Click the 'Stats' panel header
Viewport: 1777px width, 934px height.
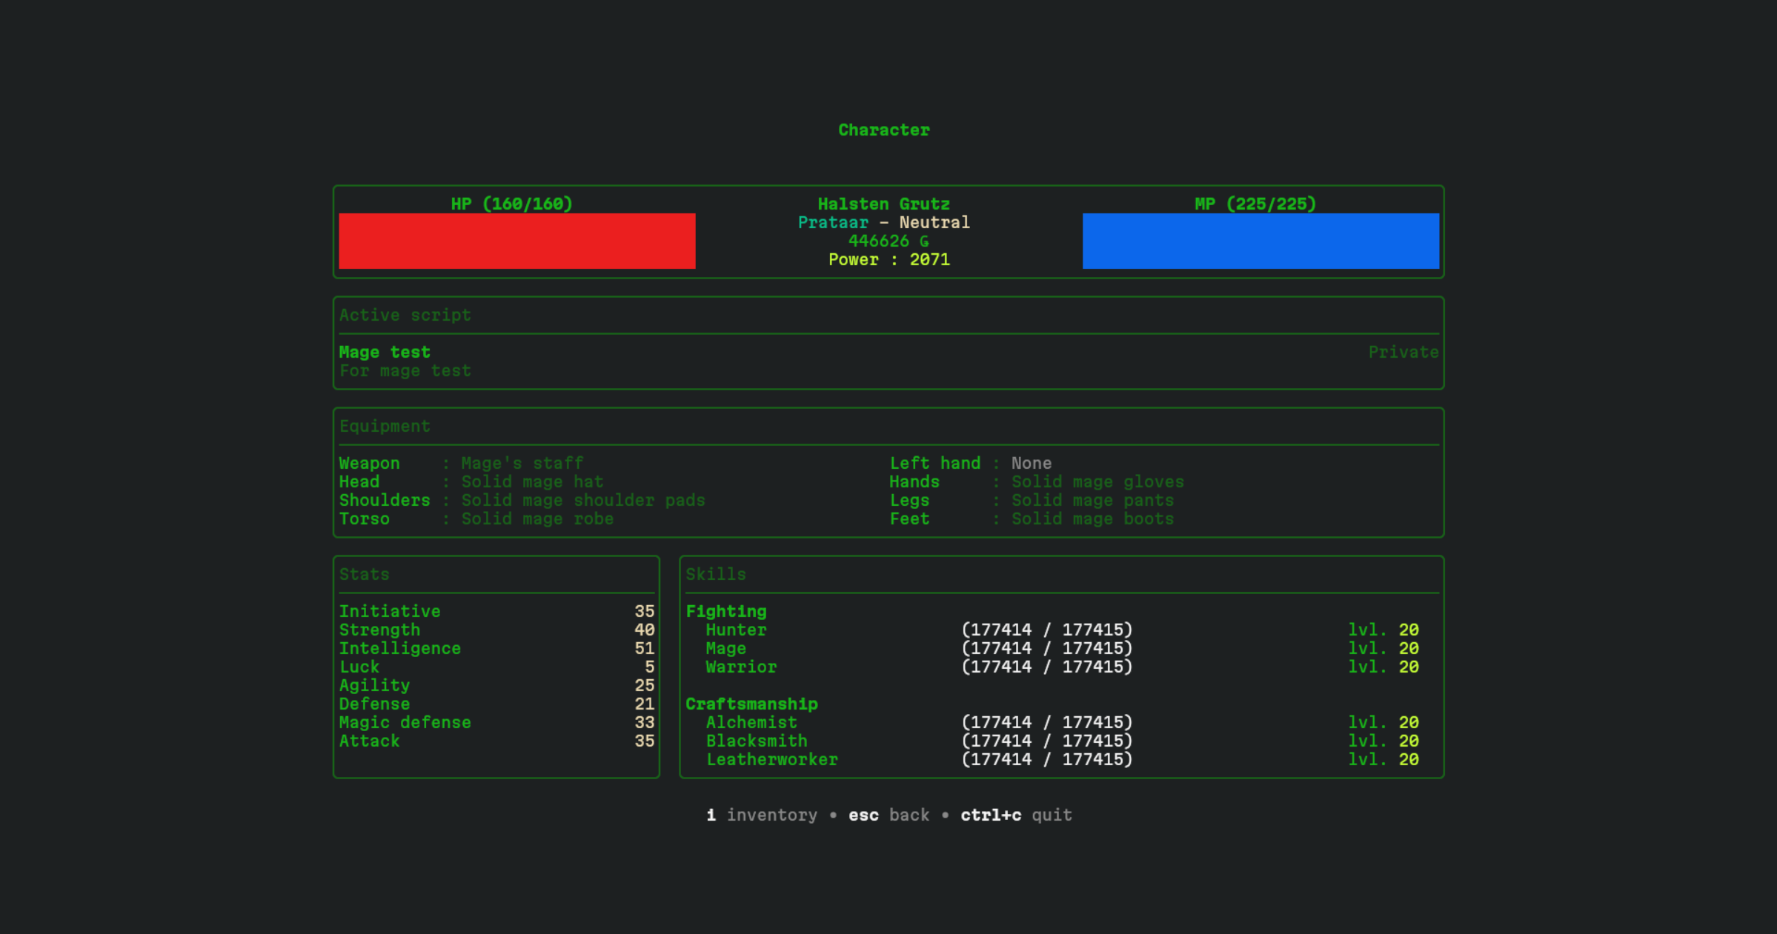tap(364, 574)
